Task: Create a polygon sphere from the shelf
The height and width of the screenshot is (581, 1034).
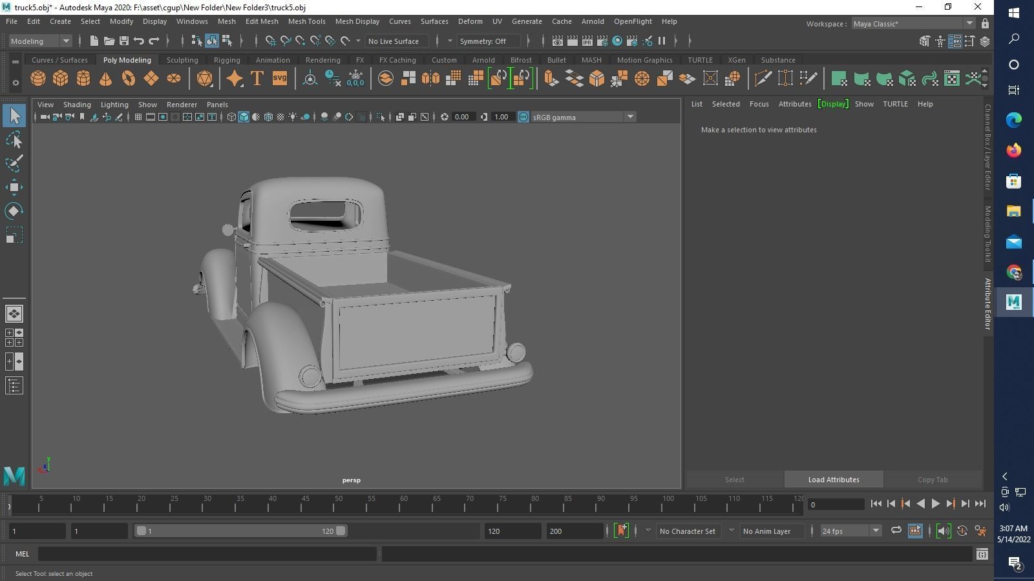Action: [x=38, y=79]
